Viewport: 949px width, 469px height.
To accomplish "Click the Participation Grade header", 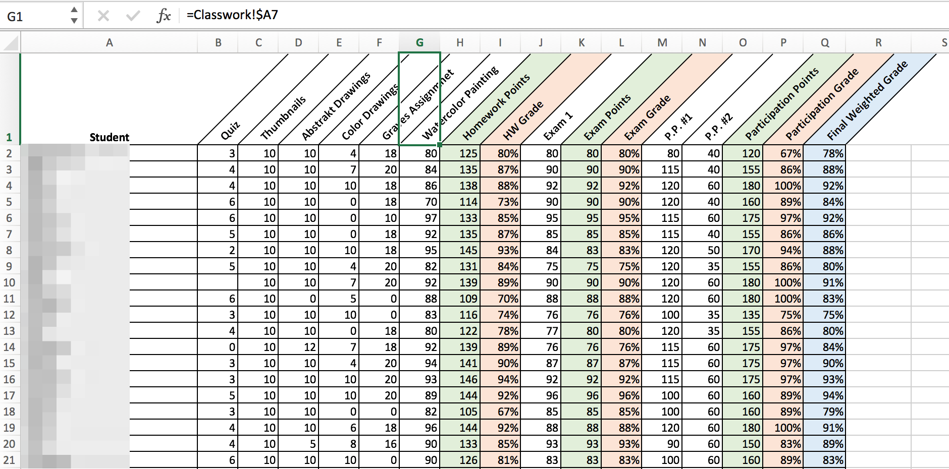I will pyautogui.click(x=822, y=104).
